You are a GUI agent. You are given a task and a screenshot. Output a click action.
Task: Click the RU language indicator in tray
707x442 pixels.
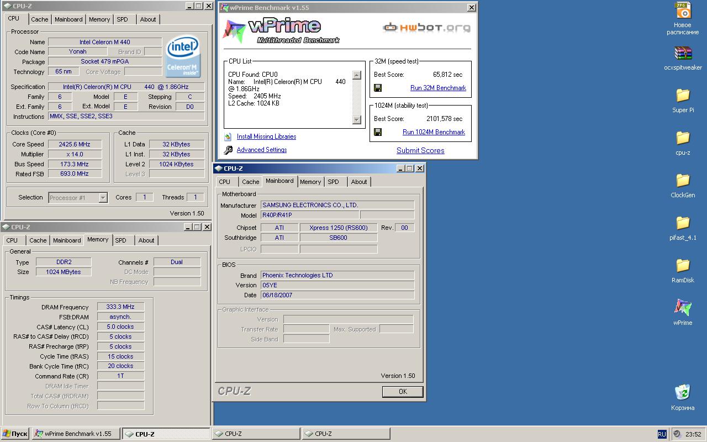[x=662, y=434]
